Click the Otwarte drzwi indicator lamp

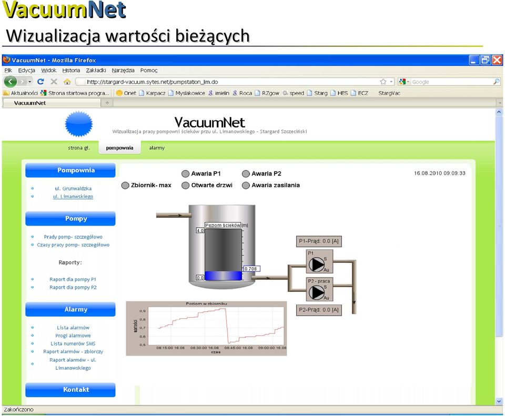coord(185,186)
